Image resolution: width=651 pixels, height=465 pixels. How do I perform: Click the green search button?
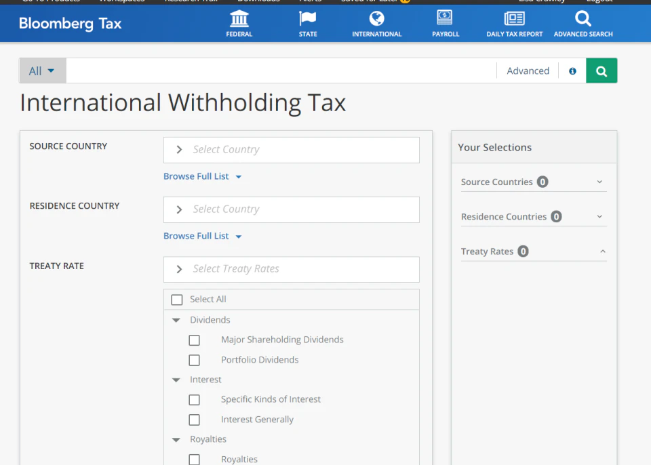tap(601, 70)
